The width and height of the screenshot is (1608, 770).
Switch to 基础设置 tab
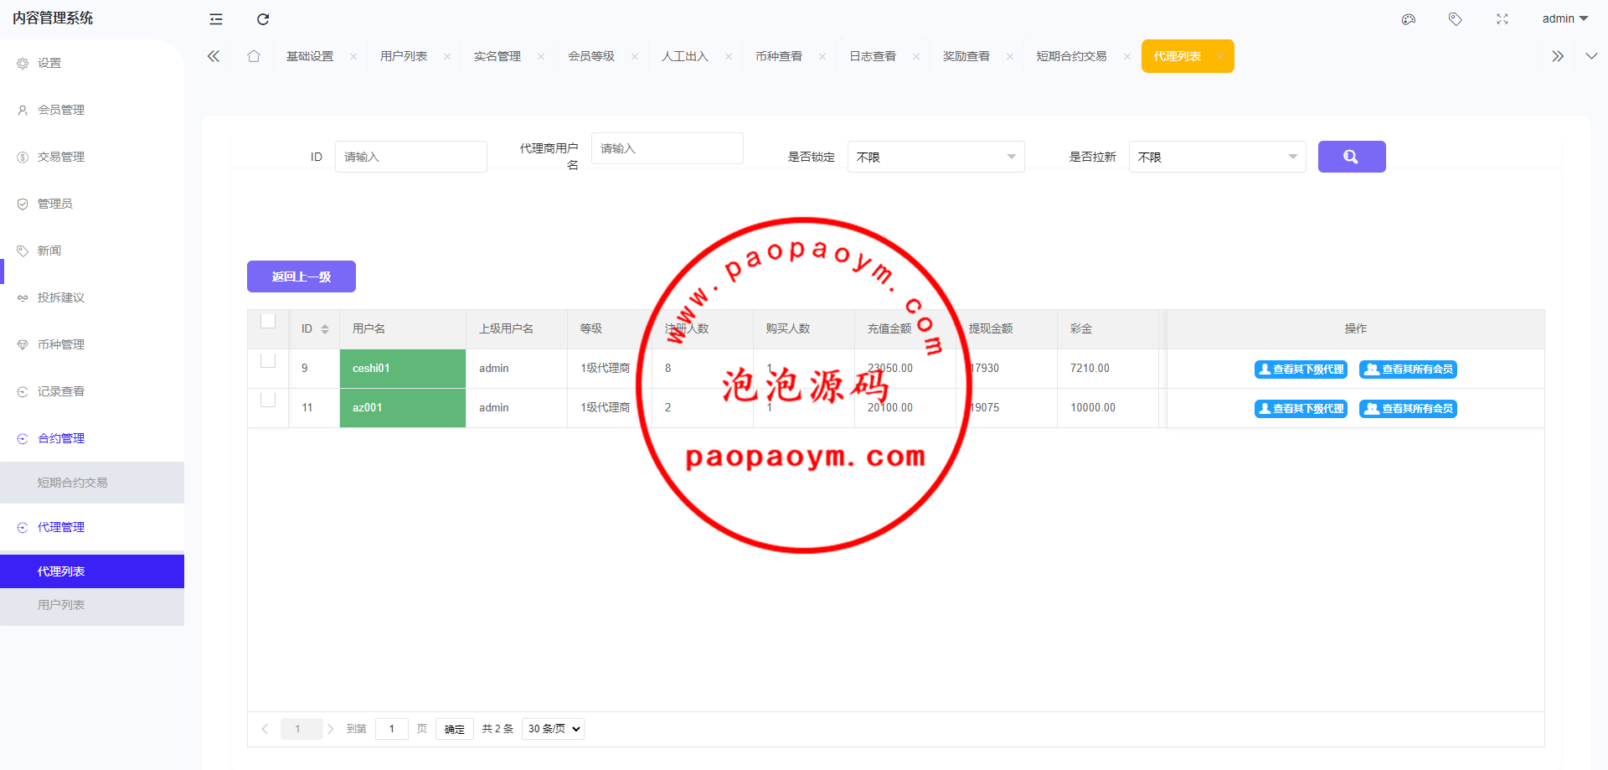tap(310, 56)
